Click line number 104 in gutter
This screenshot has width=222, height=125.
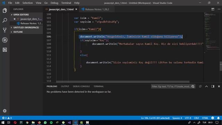pyautogui.click(x=49, y=29)
